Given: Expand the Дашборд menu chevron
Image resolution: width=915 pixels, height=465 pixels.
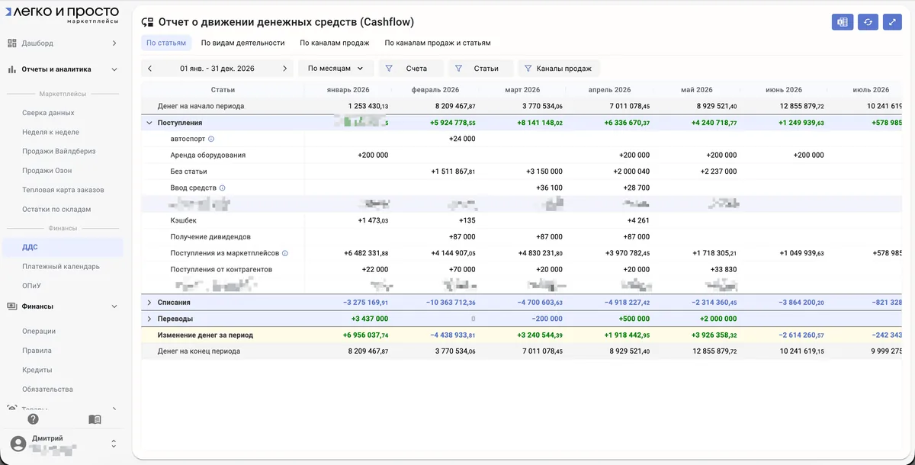Looking at the screenshot, I should [x=114, y=43].
